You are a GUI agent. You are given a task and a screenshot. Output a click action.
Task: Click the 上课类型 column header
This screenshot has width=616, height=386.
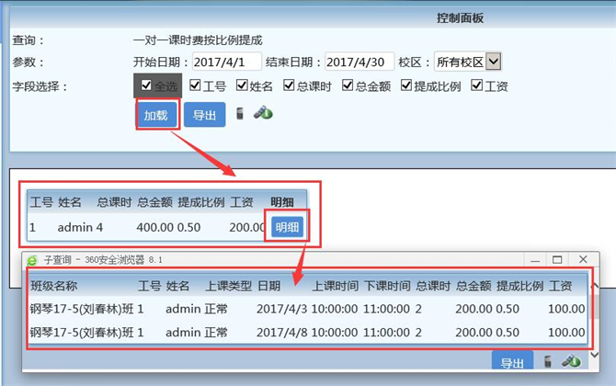coord(229,286)
